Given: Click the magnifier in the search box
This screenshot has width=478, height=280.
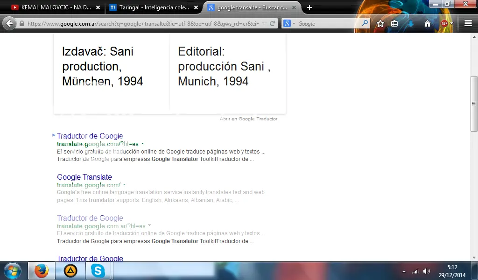Looking at the screenshot, I should pyautogui.click(x=365, y=23).
